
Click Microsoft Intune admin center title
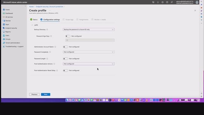15,2
